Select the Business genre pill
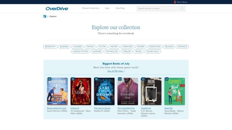 64,47
